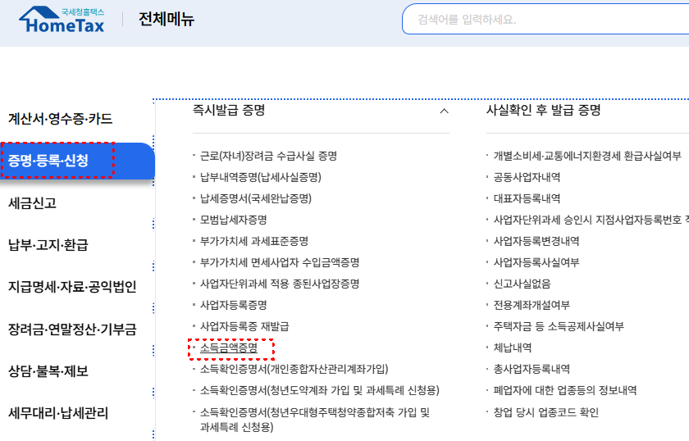Open 근로(자녀)장려금 수급사실 증명 link
Image resolution: width=689 pixels, height=441 pixels.
(x=268, y=156)
